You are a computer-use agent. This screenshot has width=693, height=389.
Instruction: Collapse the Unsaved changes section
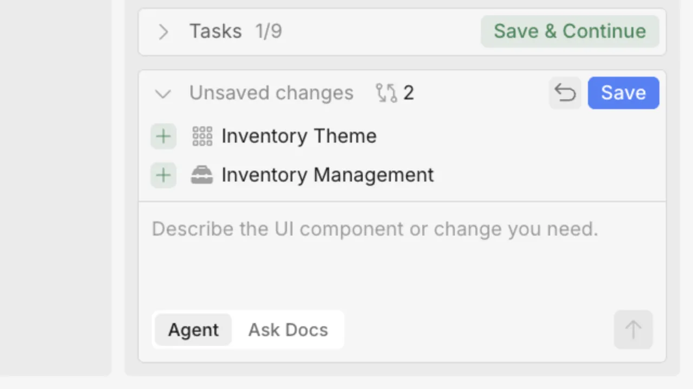point(163,94)
